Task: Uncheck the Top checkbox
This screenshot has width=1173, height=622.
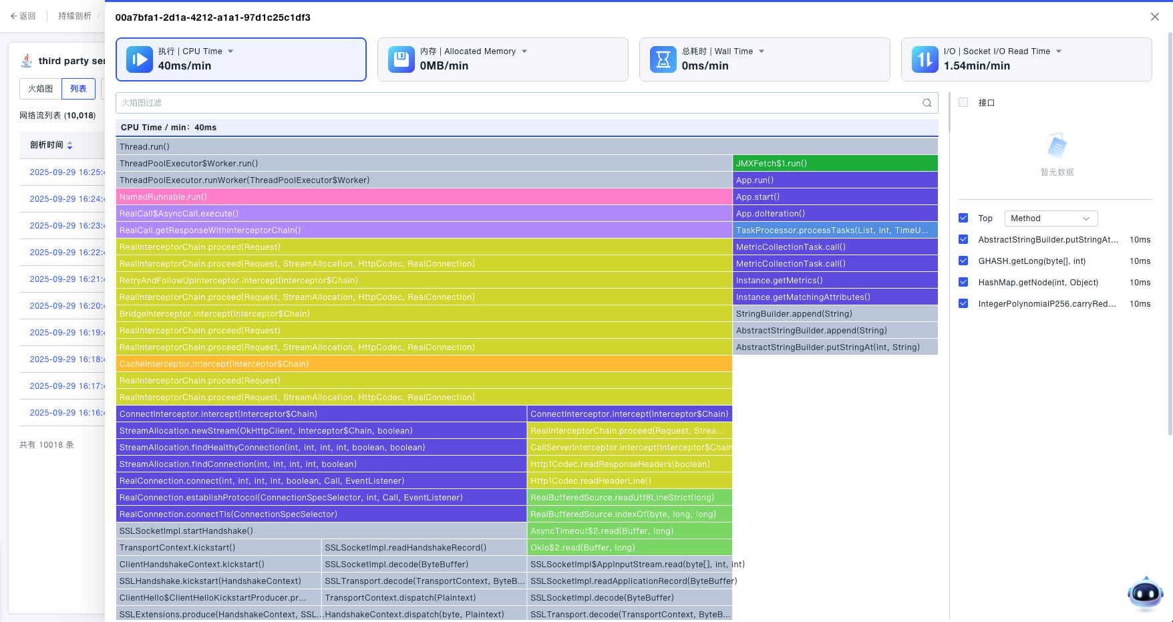Action: pyautogui.click(x=963, y=218)
